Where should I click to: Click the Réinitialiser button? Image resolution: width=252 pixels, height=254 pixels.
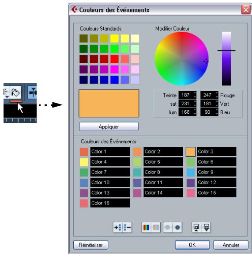click(90, 245)
